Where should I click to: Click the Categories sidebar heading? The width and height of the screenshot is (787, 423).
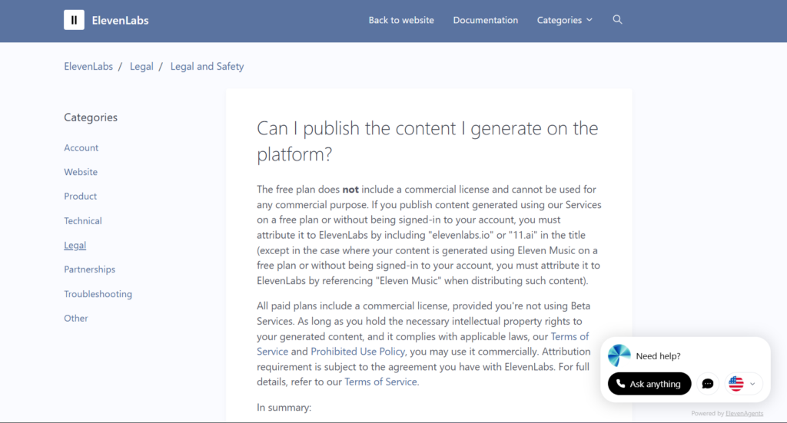click(91, 117)
